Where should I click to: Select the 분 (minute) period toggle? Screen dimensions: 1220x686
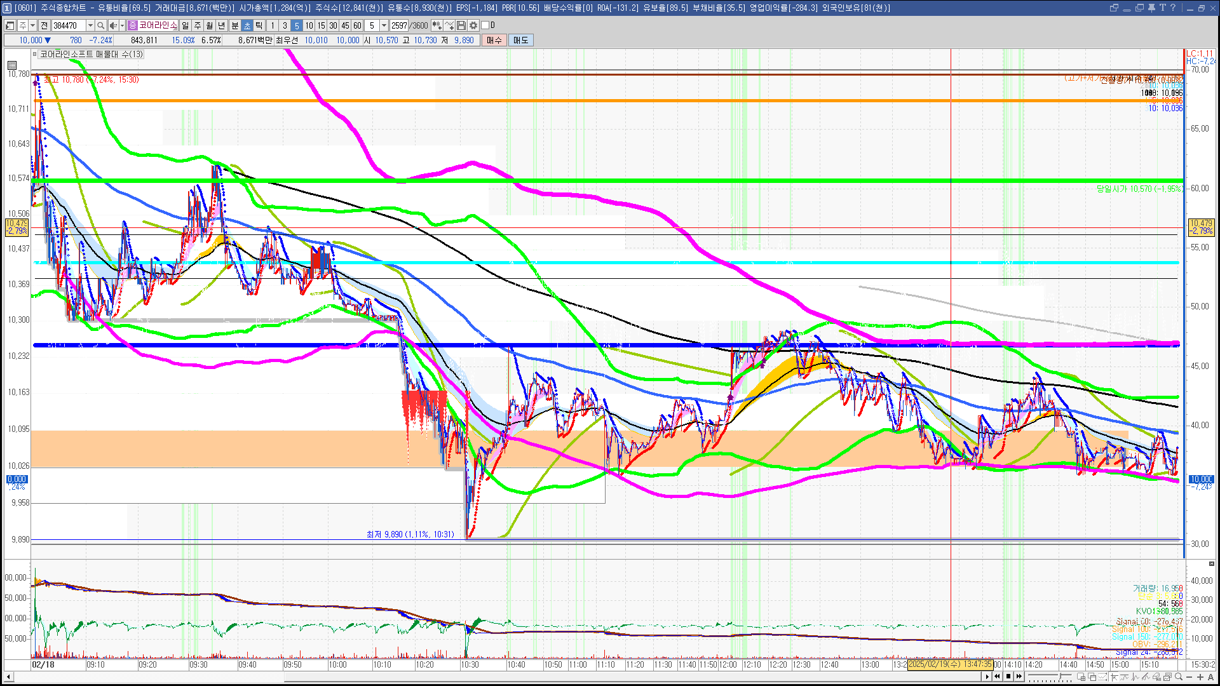(234, 25)
